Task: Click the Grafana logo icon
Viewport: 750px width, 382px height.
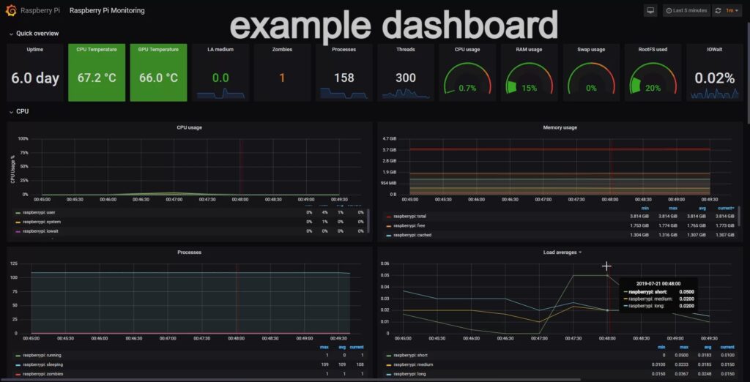Action: point(10,10)
